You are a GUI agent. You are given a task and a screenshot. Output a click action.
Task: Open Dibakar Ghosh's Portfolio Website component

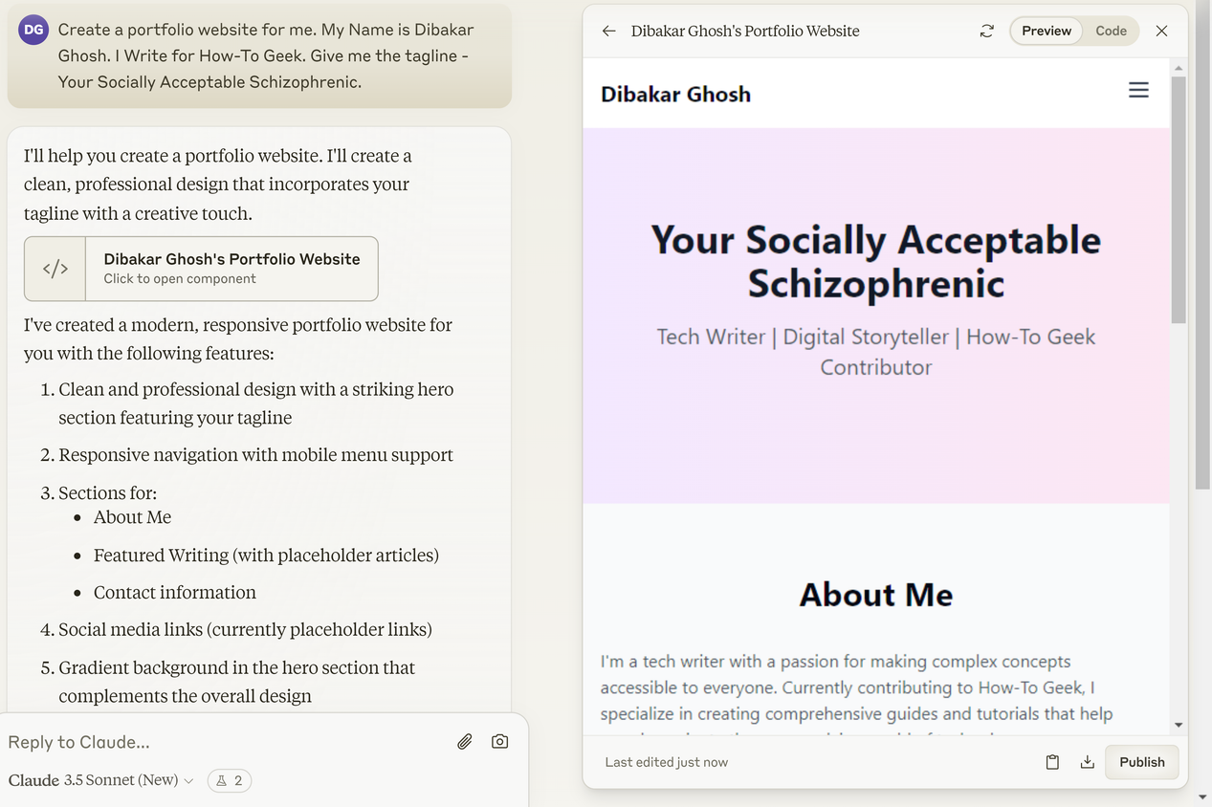201,269
